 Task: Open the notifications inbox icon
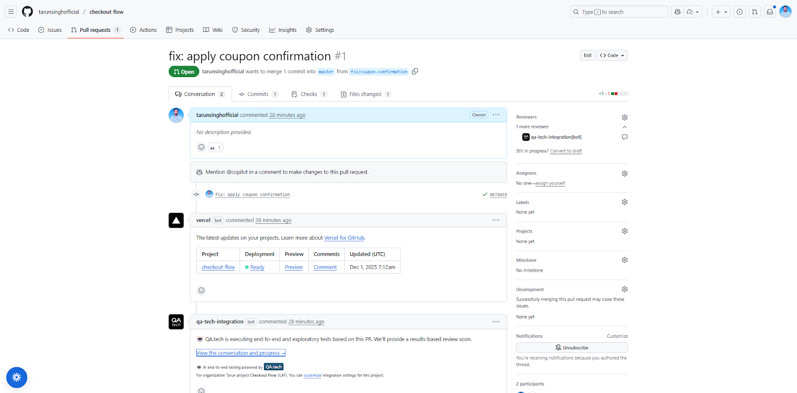tap(770, 12)
